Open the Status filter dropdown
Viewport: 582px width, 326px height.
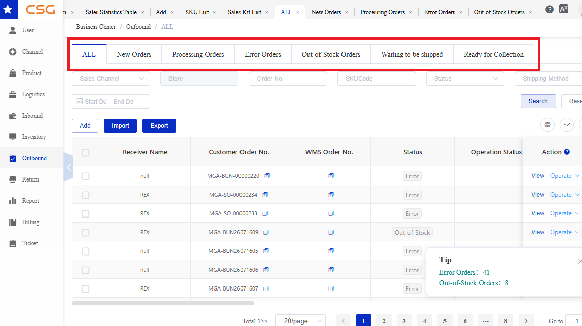(x=465, y=79)
